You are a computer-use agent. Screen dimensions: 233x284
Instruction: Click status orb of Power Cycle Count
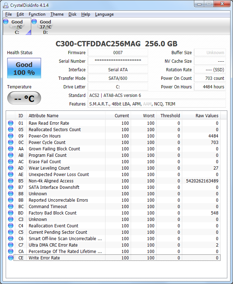click(x=11, y=142)
